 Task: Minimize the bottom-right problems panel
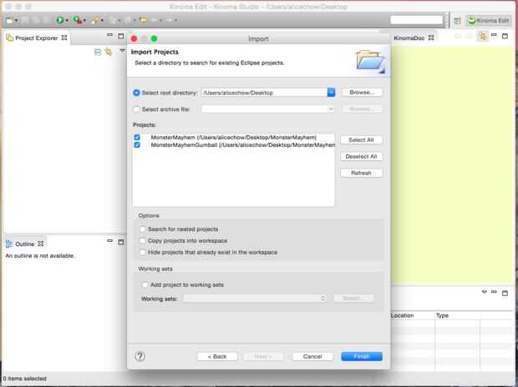coord(494,292)
